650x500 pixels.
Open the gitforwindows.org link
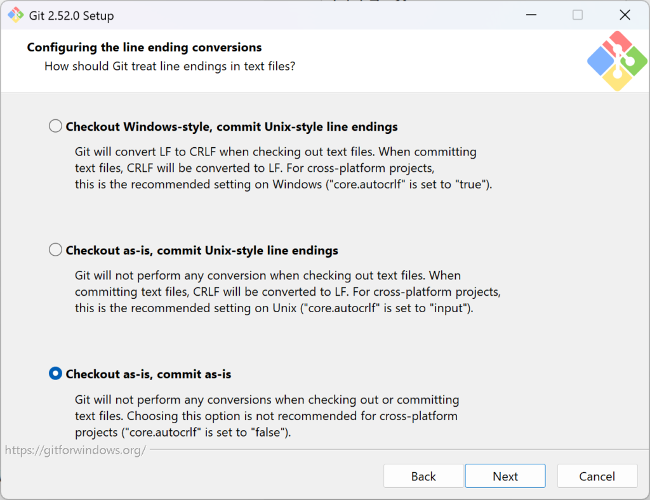pos(76,451)
